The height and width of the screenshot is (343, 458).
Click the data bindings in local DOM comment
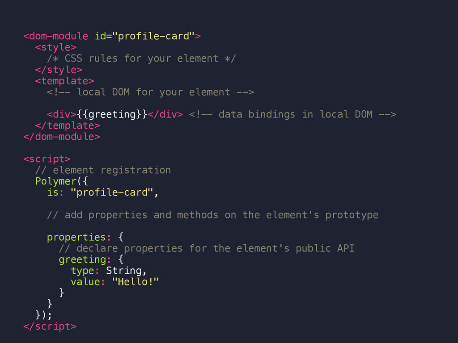[x=293, y=114]
